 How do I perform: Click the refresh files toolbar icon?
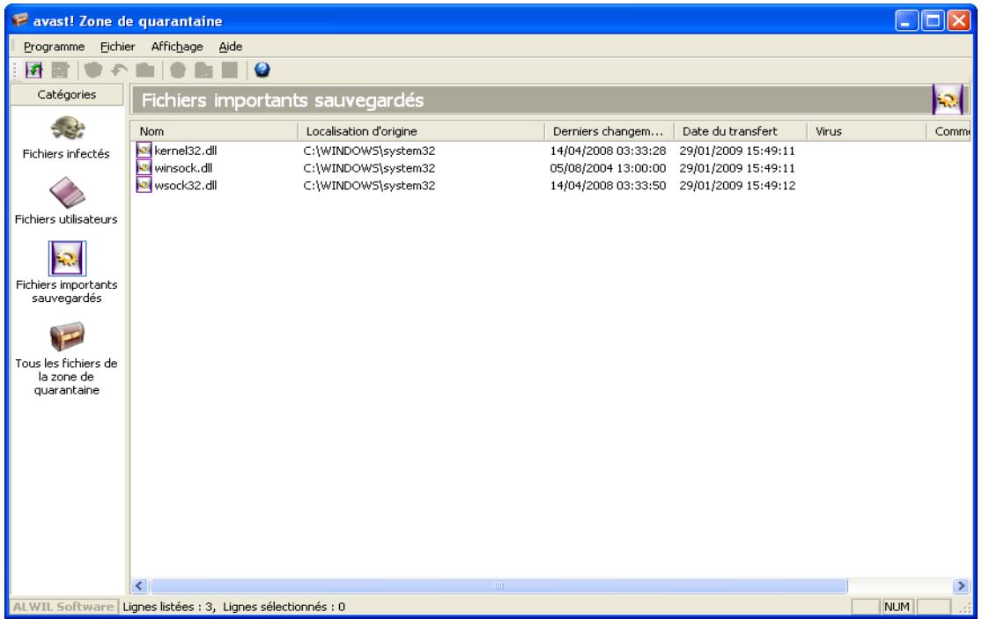click(x=33, y=70)
